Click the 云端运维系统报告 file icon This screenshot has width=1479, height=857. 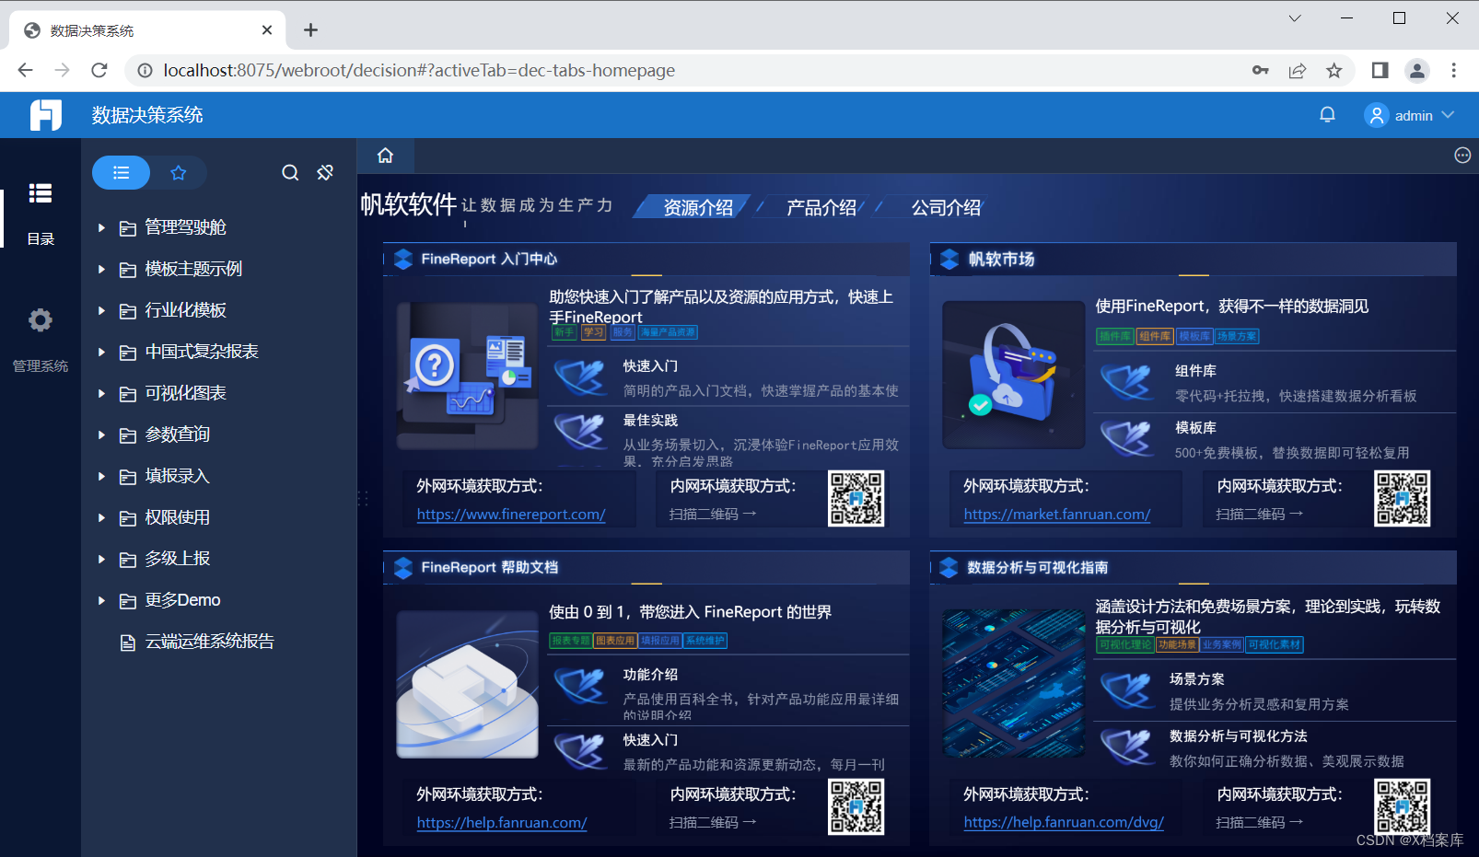[128, 643]
